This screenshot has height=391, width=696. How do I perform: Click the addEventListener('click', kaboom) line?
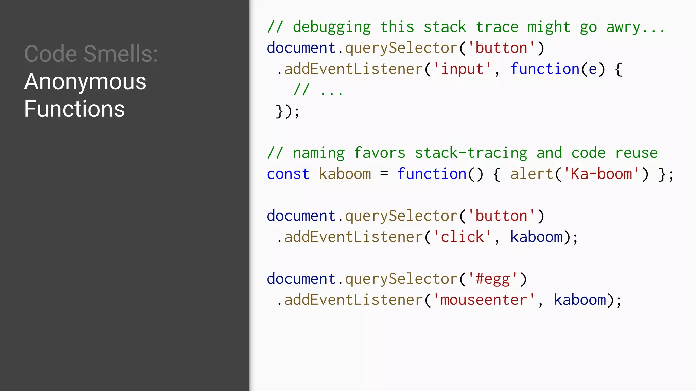click(x=427, y=237)
